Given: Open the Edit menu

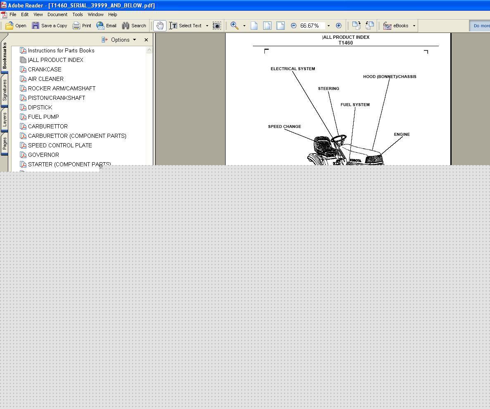Looking at the screenshot, I should [25, 14].
